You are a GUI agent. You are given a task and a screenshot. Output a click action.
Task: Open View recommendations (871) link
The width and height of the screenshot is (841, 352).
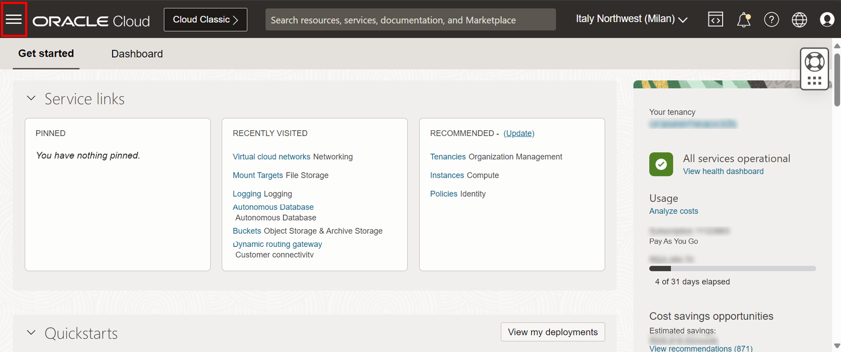(701, 348)
